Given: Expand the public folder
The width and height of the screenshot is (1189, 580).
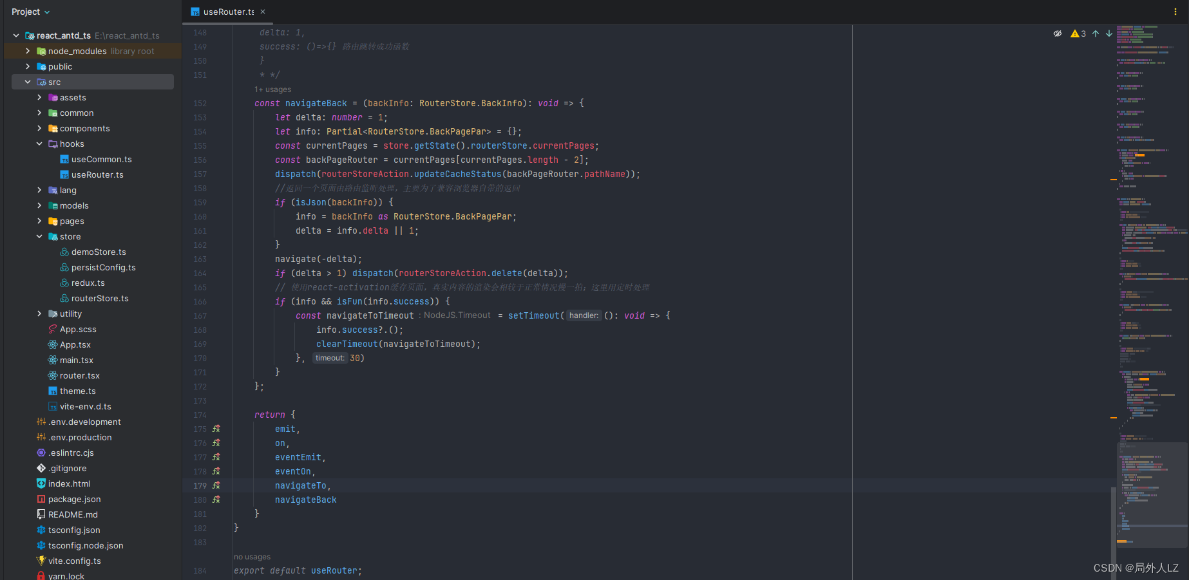Looking at the screenshot, I should point(28,66).
